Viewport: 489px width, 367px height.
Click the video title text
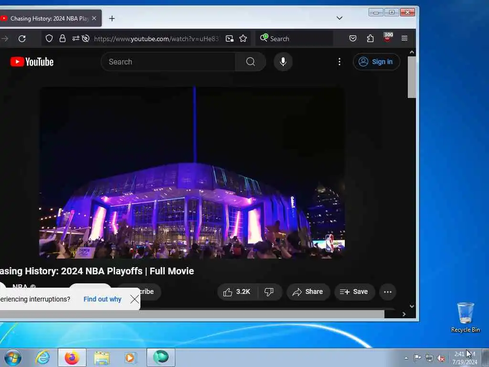[x=96, y=271]
